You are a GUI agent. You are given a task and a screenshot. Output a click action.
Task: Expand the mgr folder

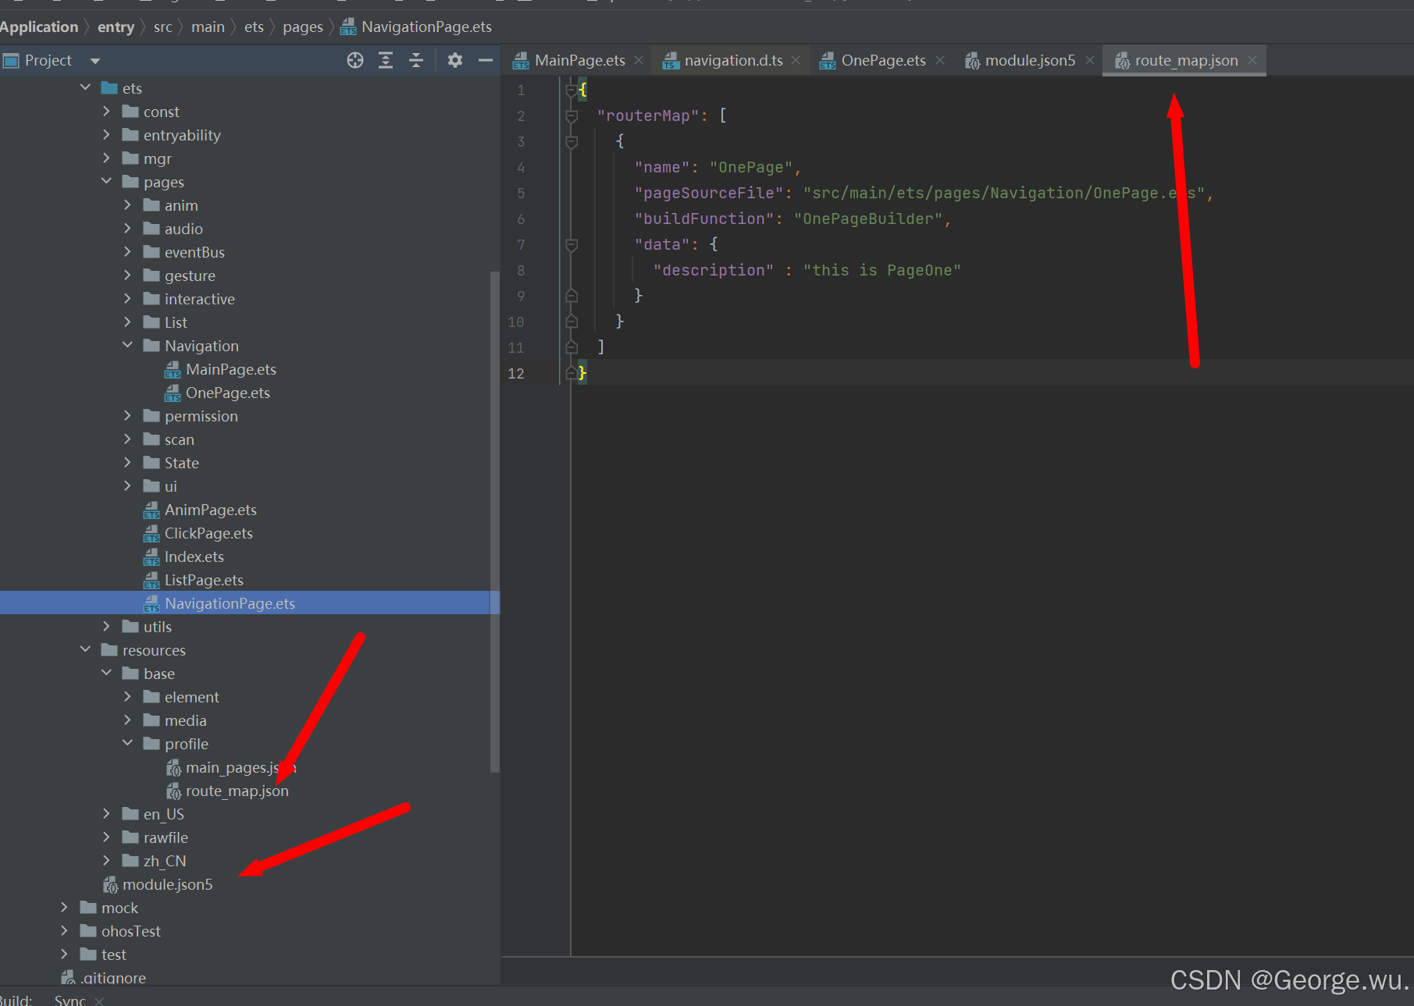click(x=107, y=158)
